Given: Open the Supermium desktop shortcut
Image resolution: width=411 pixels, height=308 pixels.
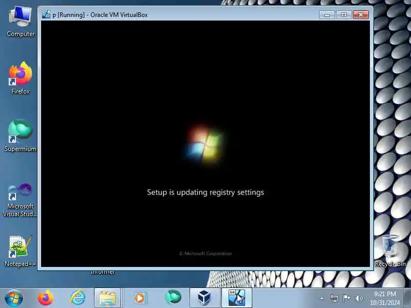Looking at the screenshot, I should coord(20,136).
